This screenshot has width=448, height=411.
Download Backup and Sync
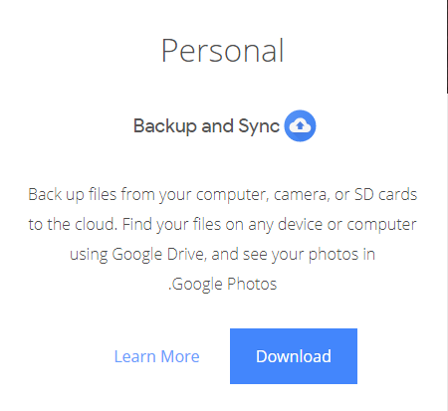pos(294,356)
